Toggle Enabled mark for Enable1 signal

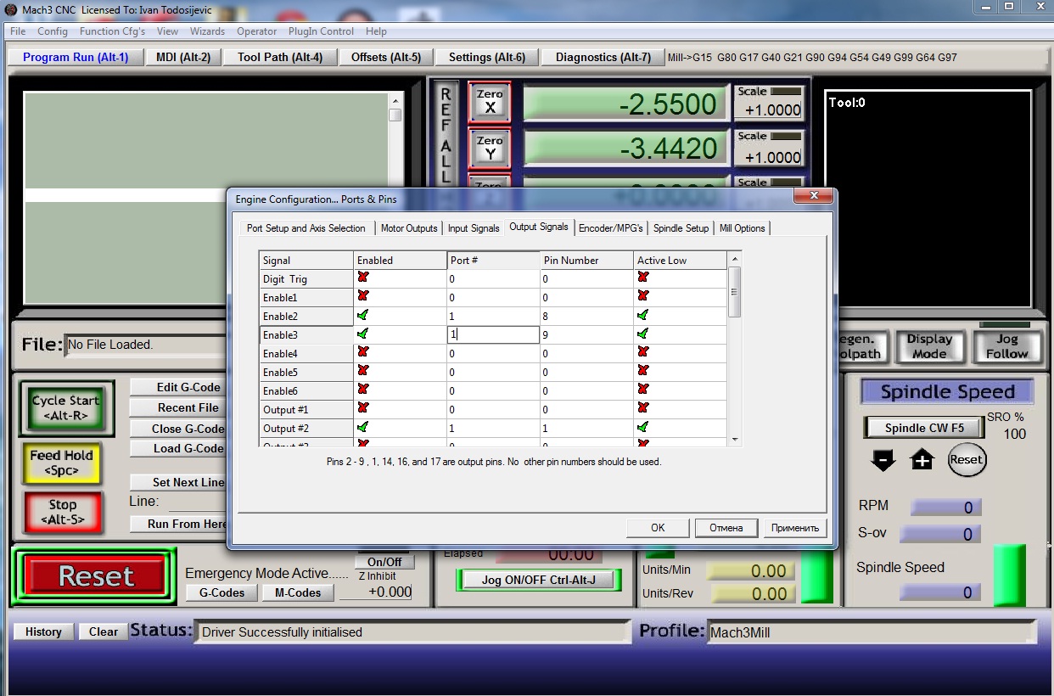[x=363, y=296]
